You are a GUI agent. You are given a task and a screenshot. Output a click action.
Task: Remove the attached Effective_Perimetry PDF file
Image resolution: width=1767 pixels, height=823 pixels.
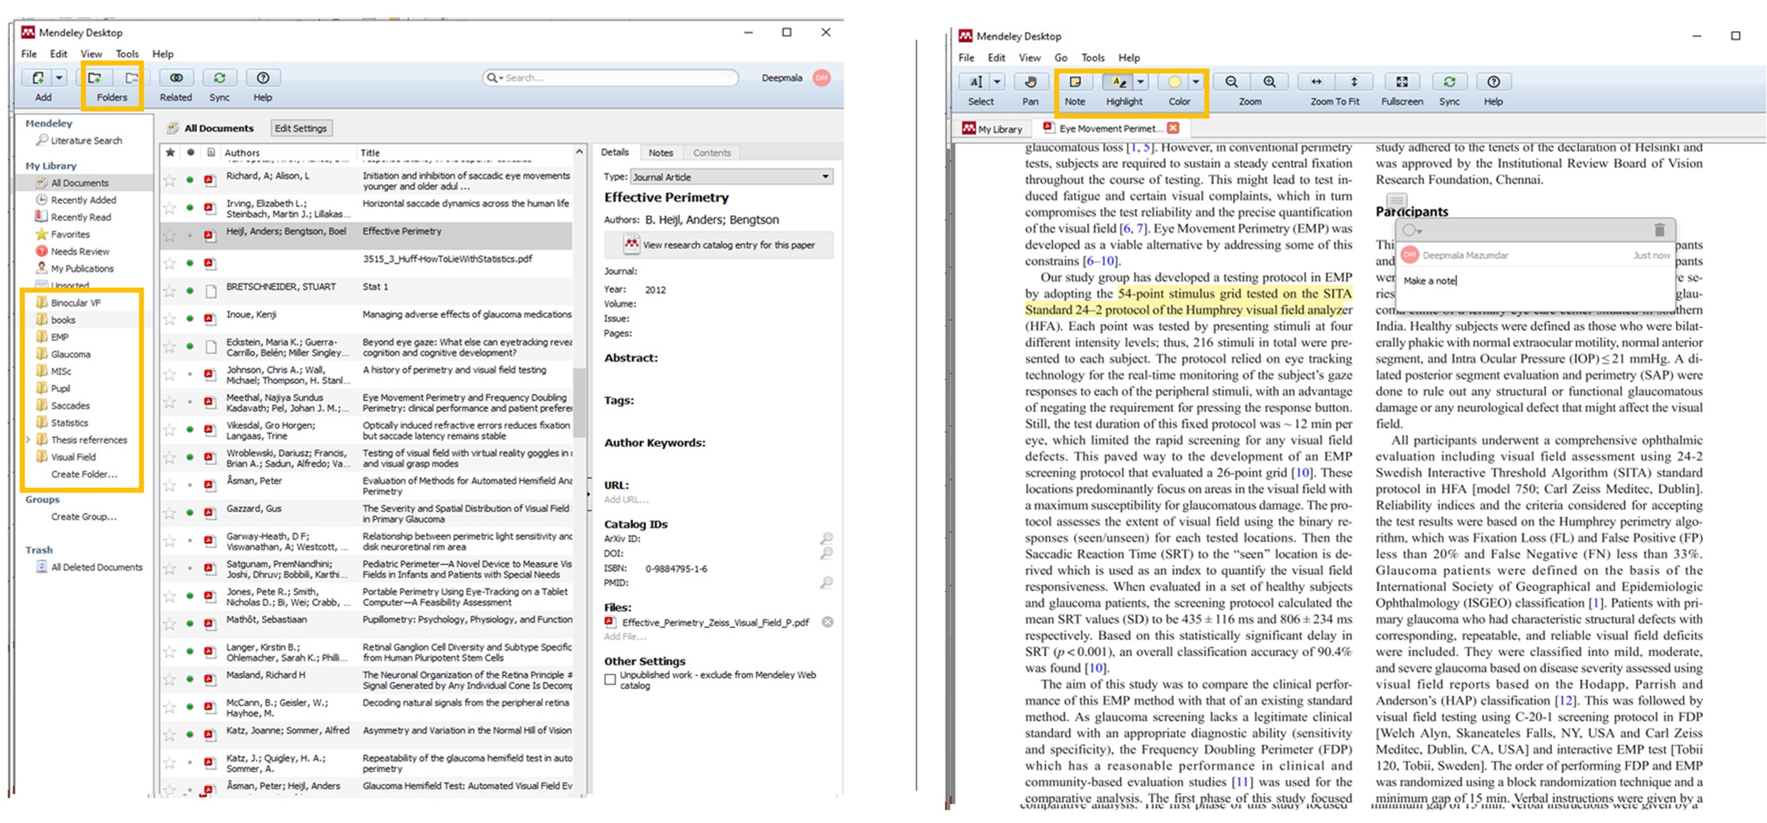tap(828, 622)
